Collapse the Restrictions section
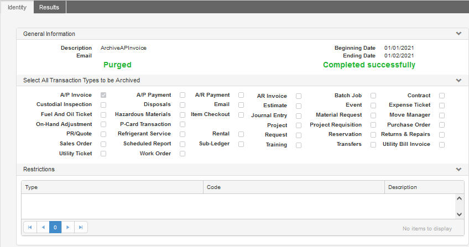469x247 pixels. [458, 169]
